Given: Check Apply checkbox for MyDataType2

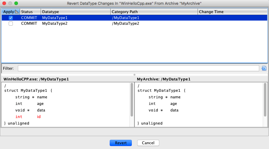Looking at the screenshot, I should (x=11, y=24).
